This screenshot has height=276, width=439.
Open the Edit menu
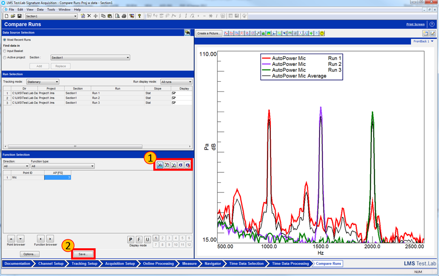click(20, 10)
